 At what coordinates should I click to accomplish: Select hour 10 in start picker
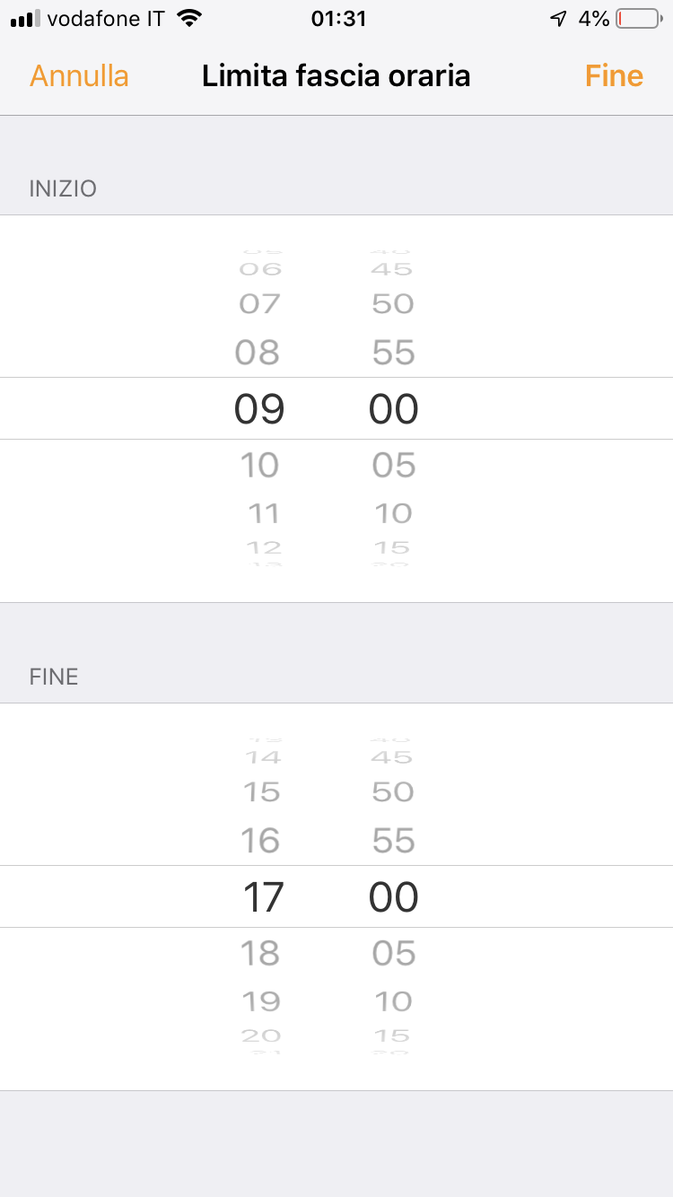click(259, 465)
